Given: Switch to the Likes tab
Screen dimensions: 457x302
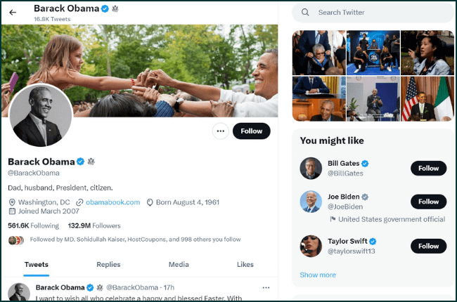Looking at the screenshot, I should [245, 265].
